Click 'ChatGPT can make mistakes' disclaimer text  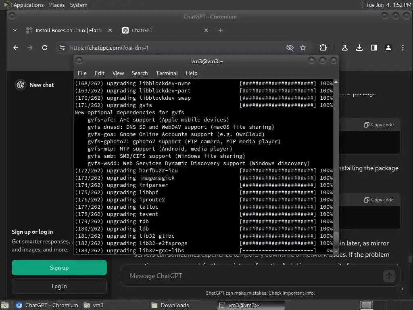(x=260, y=293)
